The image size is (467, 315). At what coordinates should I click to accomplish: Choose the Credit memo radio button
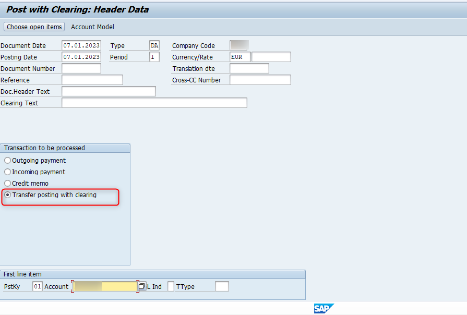coord(7,184)
